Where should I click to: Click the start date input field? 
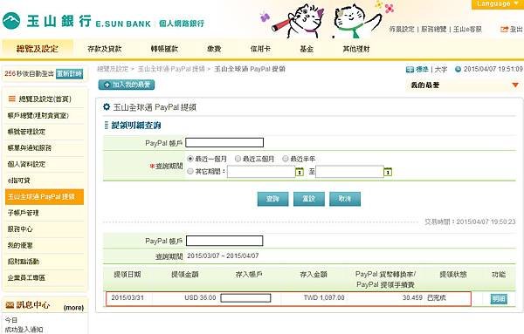[261, 172]
